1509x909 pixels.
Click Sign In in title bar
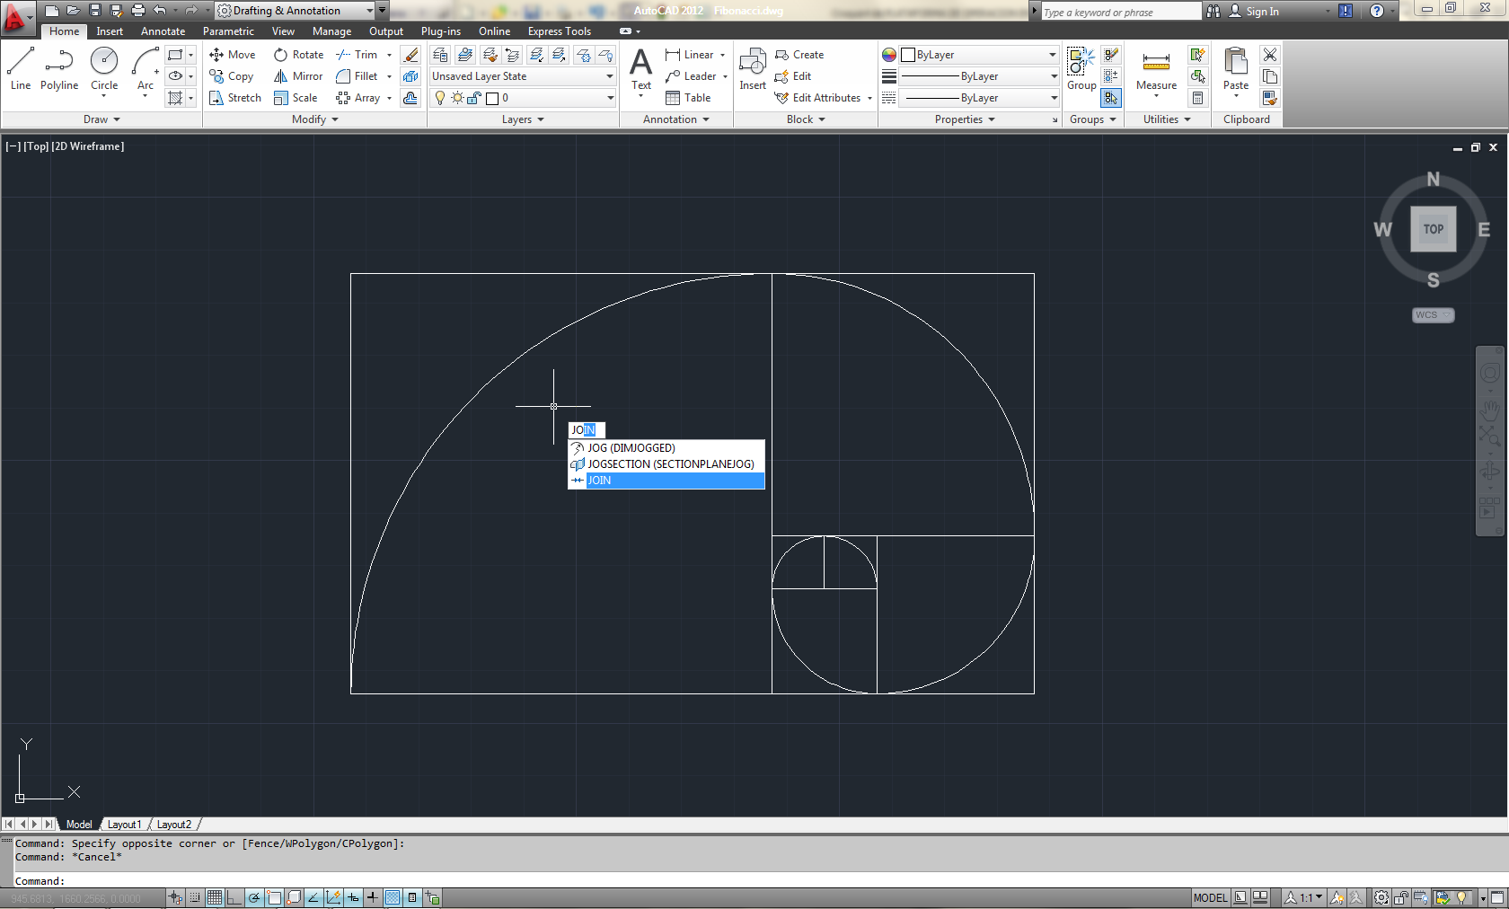click(1254, 12)
